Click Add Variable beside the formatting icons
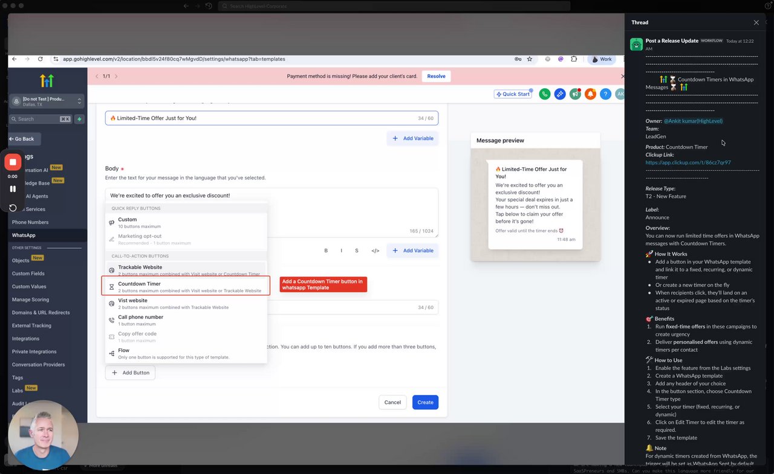 coord(412,251)
